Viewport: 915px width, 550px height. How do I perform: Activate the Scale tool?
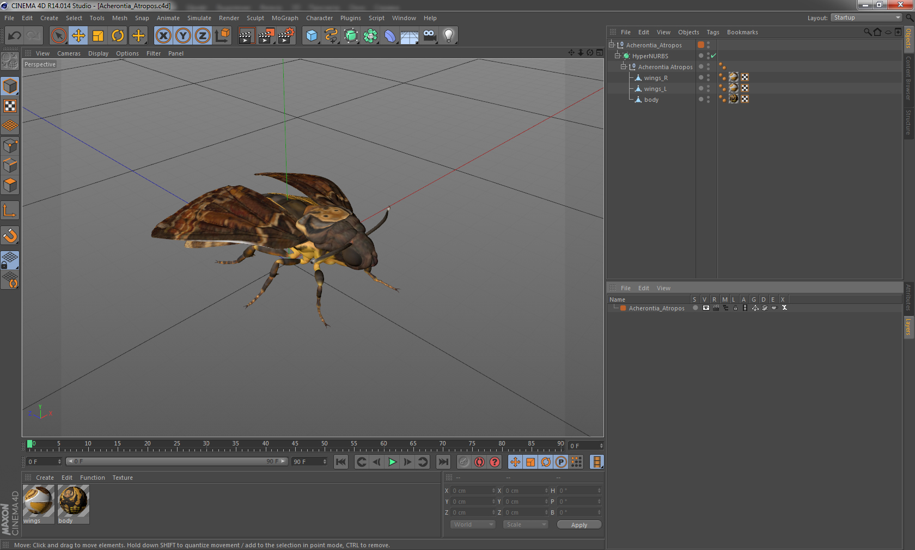pyautogui.click(x=98, y=36)
